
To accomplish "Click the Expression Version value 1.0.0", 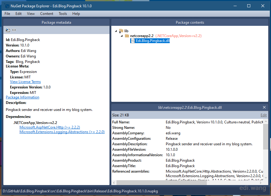I will pyautogui.click(x=47, y=87).
